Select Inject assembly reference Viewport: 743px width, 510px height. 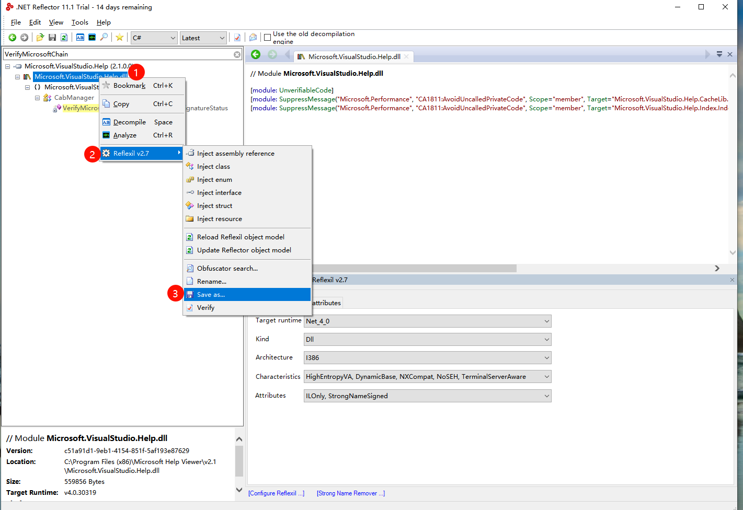247,154
